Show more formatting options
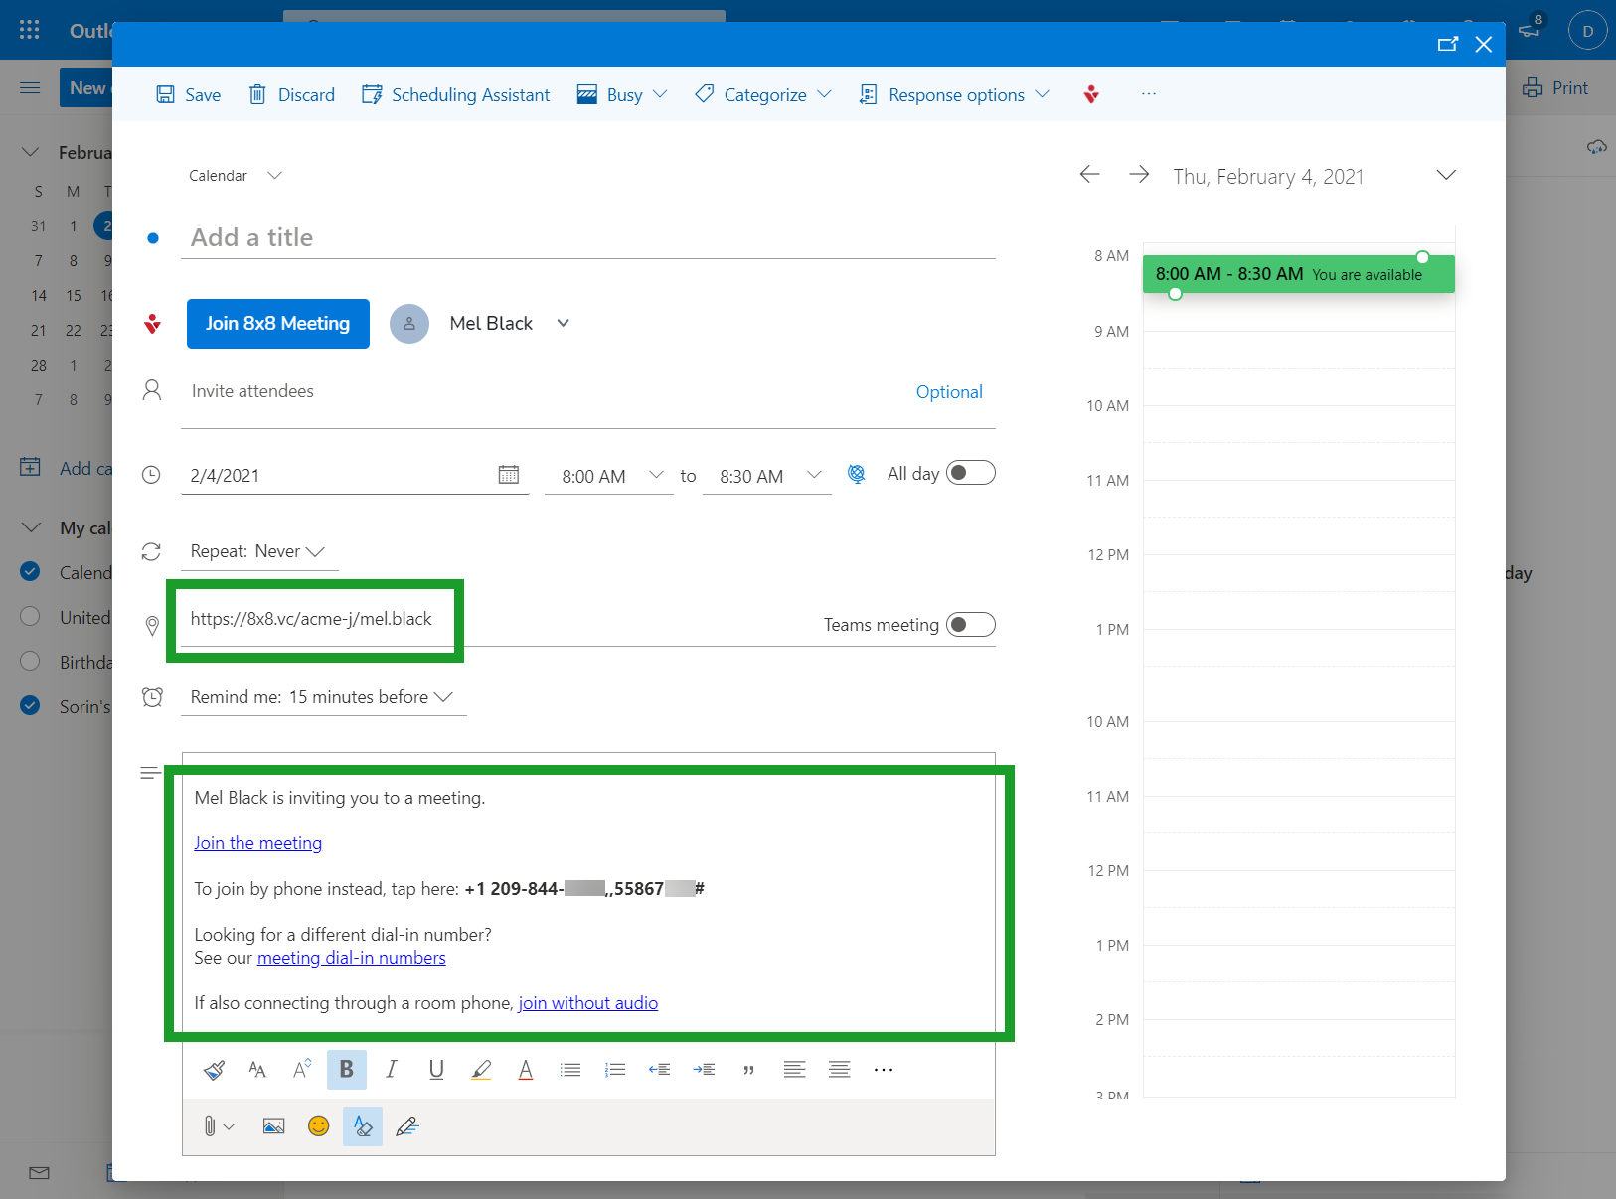1616x1199 pixels. click(884, 1070)
